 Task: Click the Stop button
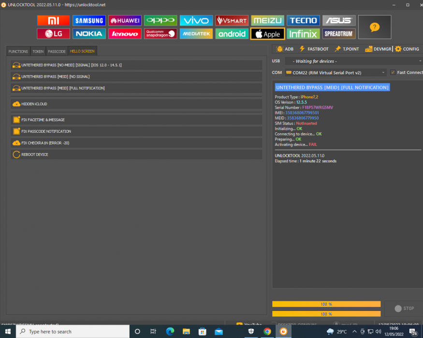[x=404, y=309]
